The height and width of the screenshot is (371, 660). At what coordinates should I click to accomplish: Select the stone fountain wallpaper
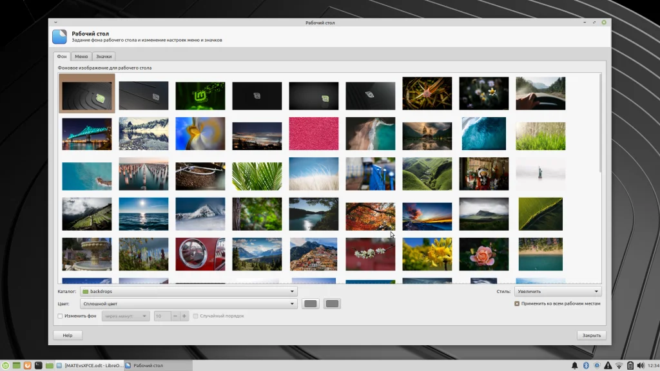point(87,254)
